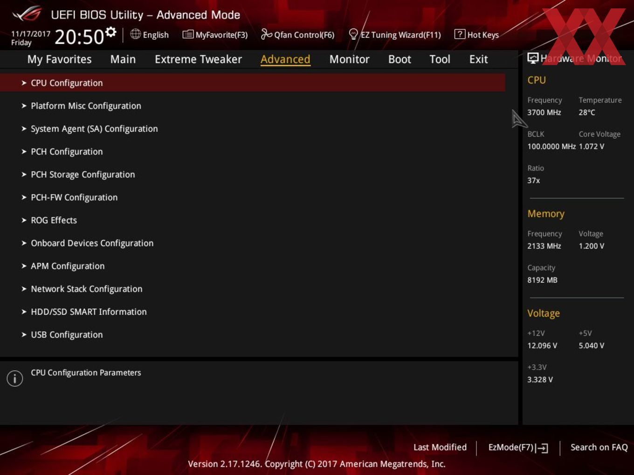This screenshot has height=475, width=634.
Task: Start EZ Tuning Wizard(F11) label
Action: (401, 34)
